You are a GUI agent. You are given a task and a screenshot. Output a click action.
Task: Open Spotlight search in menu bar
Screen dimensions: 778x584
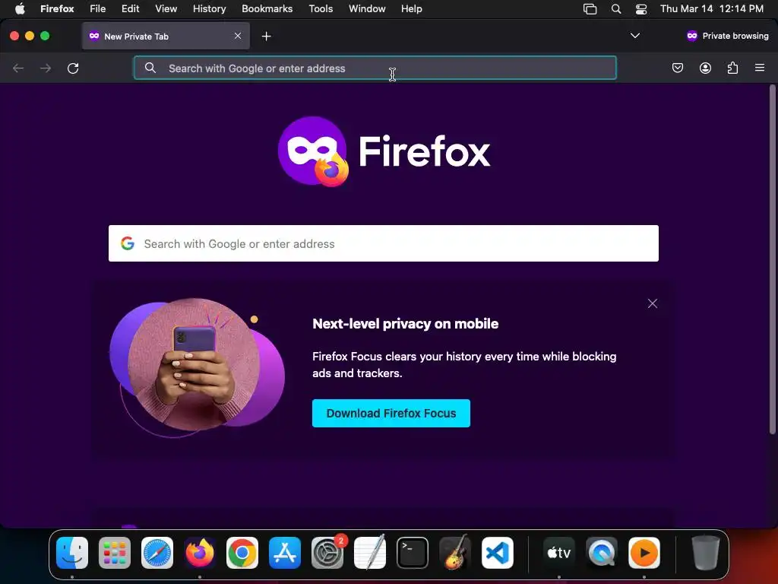(x=615, y=9)
